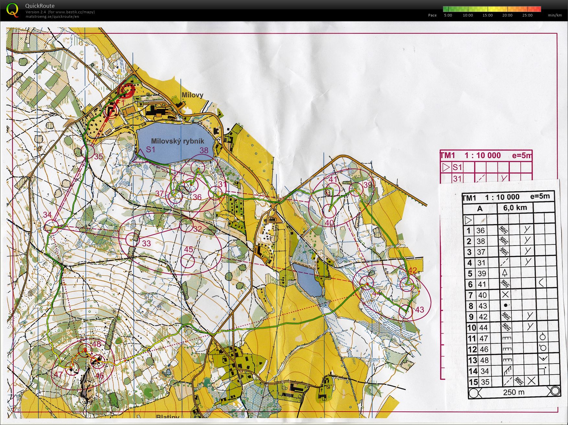
Task: Click the 'Milovy' village label on map
Action: 192,95
